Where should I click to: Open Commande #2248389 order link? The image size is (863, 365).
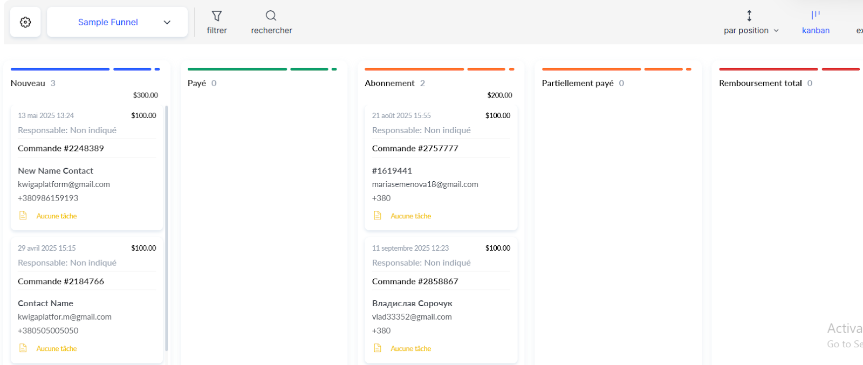[61, 148]
